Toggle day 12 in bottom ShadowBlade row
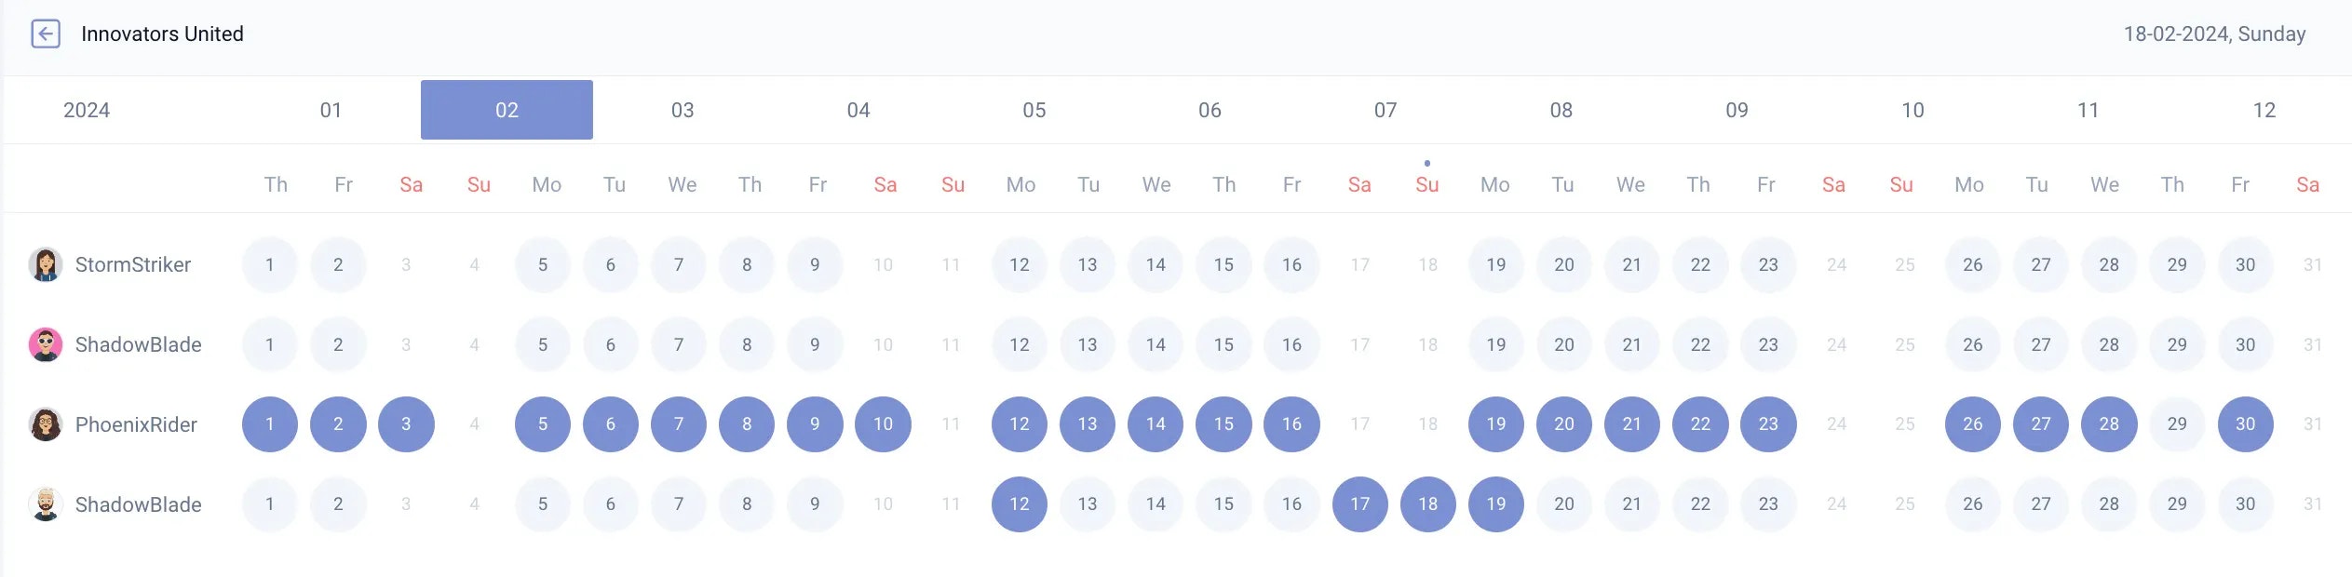 pos(1020,504)
